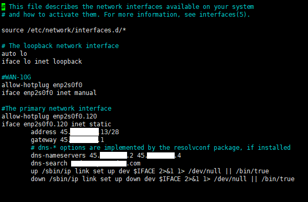
Task: Click the second redacted nameserver box
Action: tap(161, 156)
